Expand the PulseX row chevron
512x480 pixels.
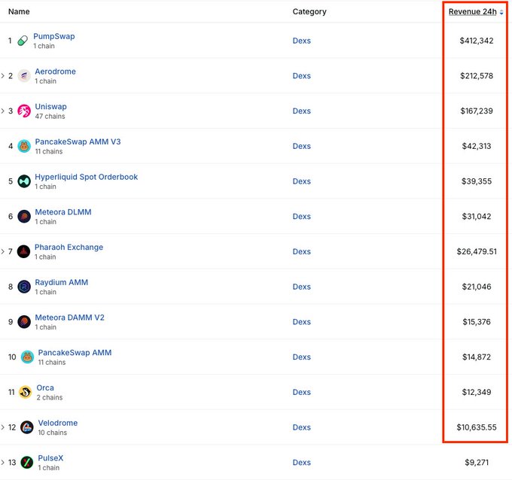(x=2, y=463)
